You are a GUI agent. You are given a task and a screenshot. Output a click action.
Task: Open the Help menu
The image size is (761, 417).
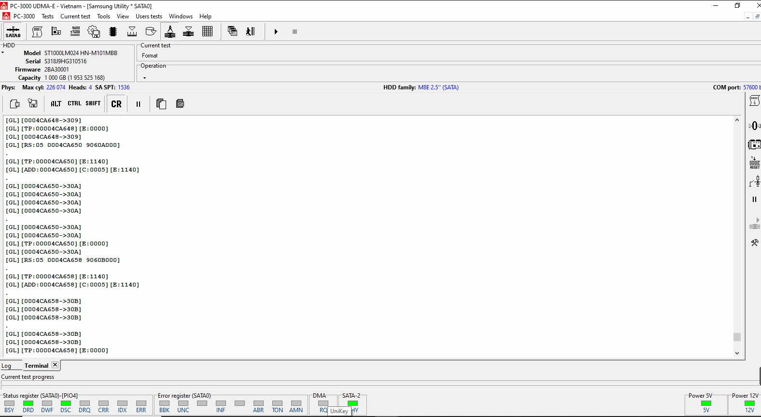point(205,16)
